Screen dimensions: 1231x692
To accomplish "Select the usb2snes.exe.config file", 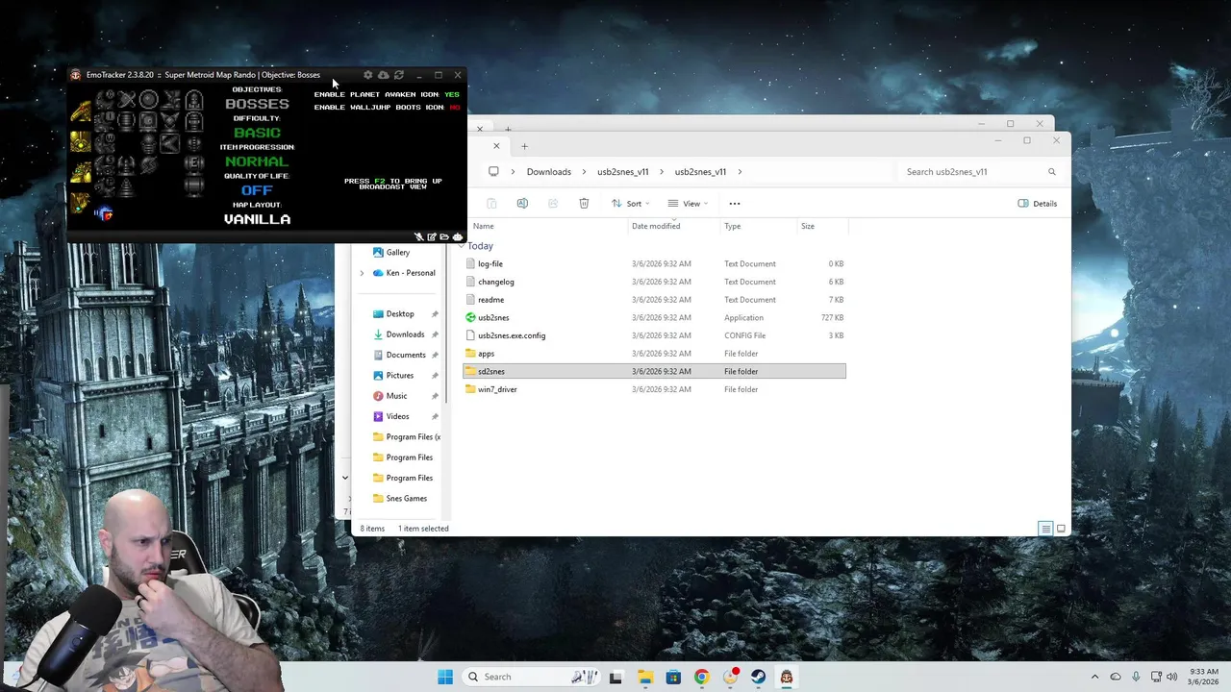I will [x=654, y=335].
